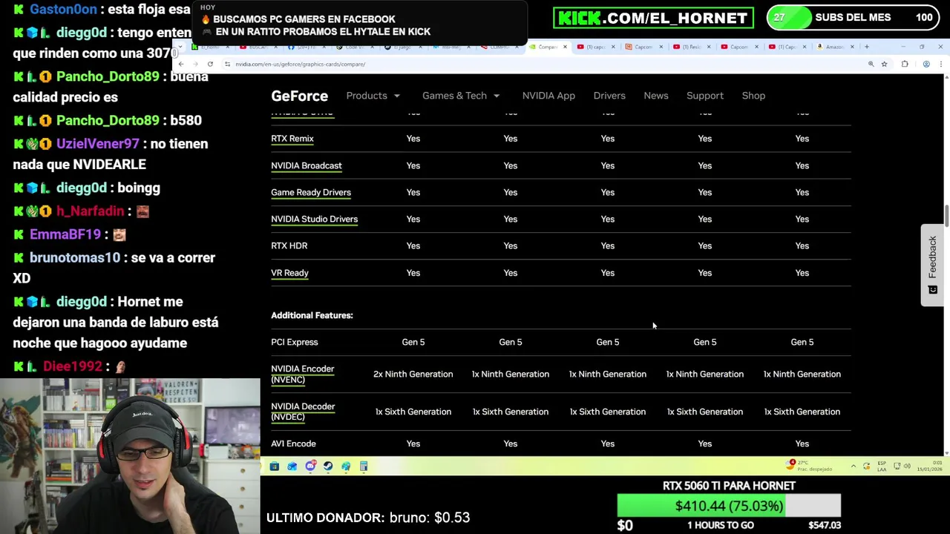950x534 pixels.
Task: Open Outlook from the taskbar
Action: tap(292, 466)
